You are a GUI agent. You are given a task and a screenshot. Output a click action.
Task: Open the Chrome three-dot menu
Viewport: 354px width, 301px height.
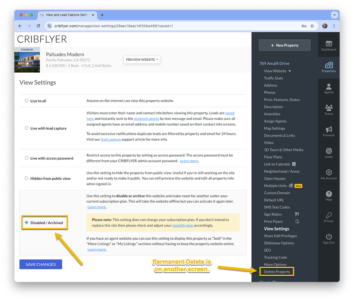tap(334, 26)
